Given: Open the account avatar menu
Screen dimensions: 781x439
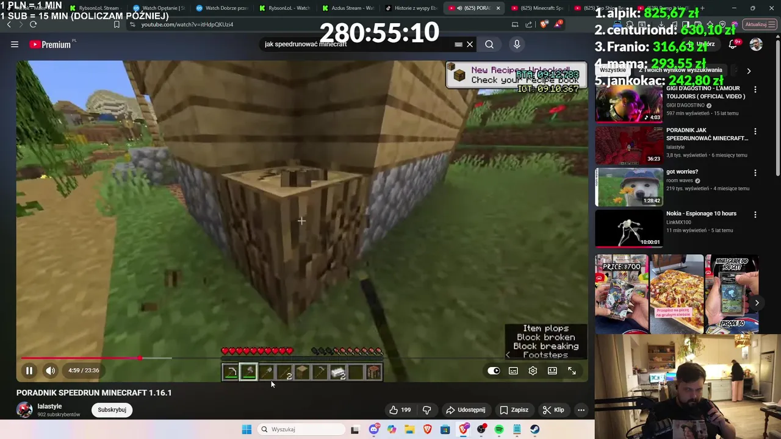Looking at the screenshot, I should 756,45.
